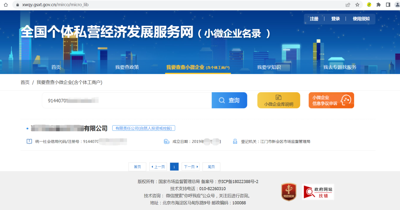
Task: Open the 政府网站找错 badge
Action: pyautogui.click(x=318, y=192)
